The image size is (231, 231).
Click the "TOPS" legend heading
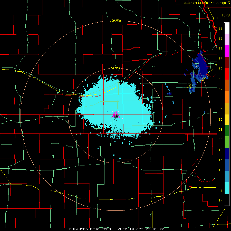pyautogui.click(x=226, y=15)
